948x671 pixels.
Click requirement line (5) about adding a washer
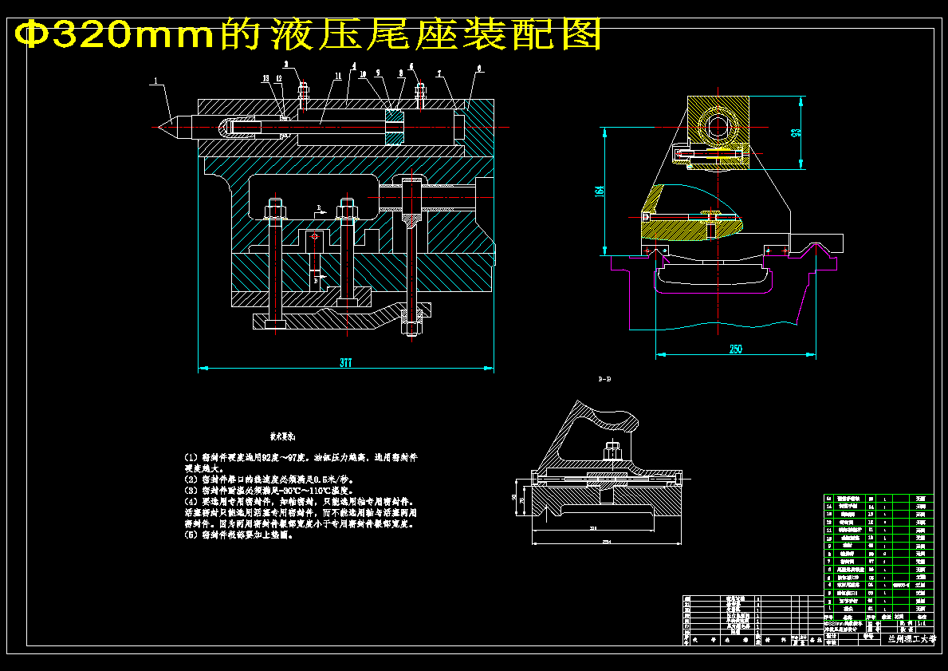239,535
